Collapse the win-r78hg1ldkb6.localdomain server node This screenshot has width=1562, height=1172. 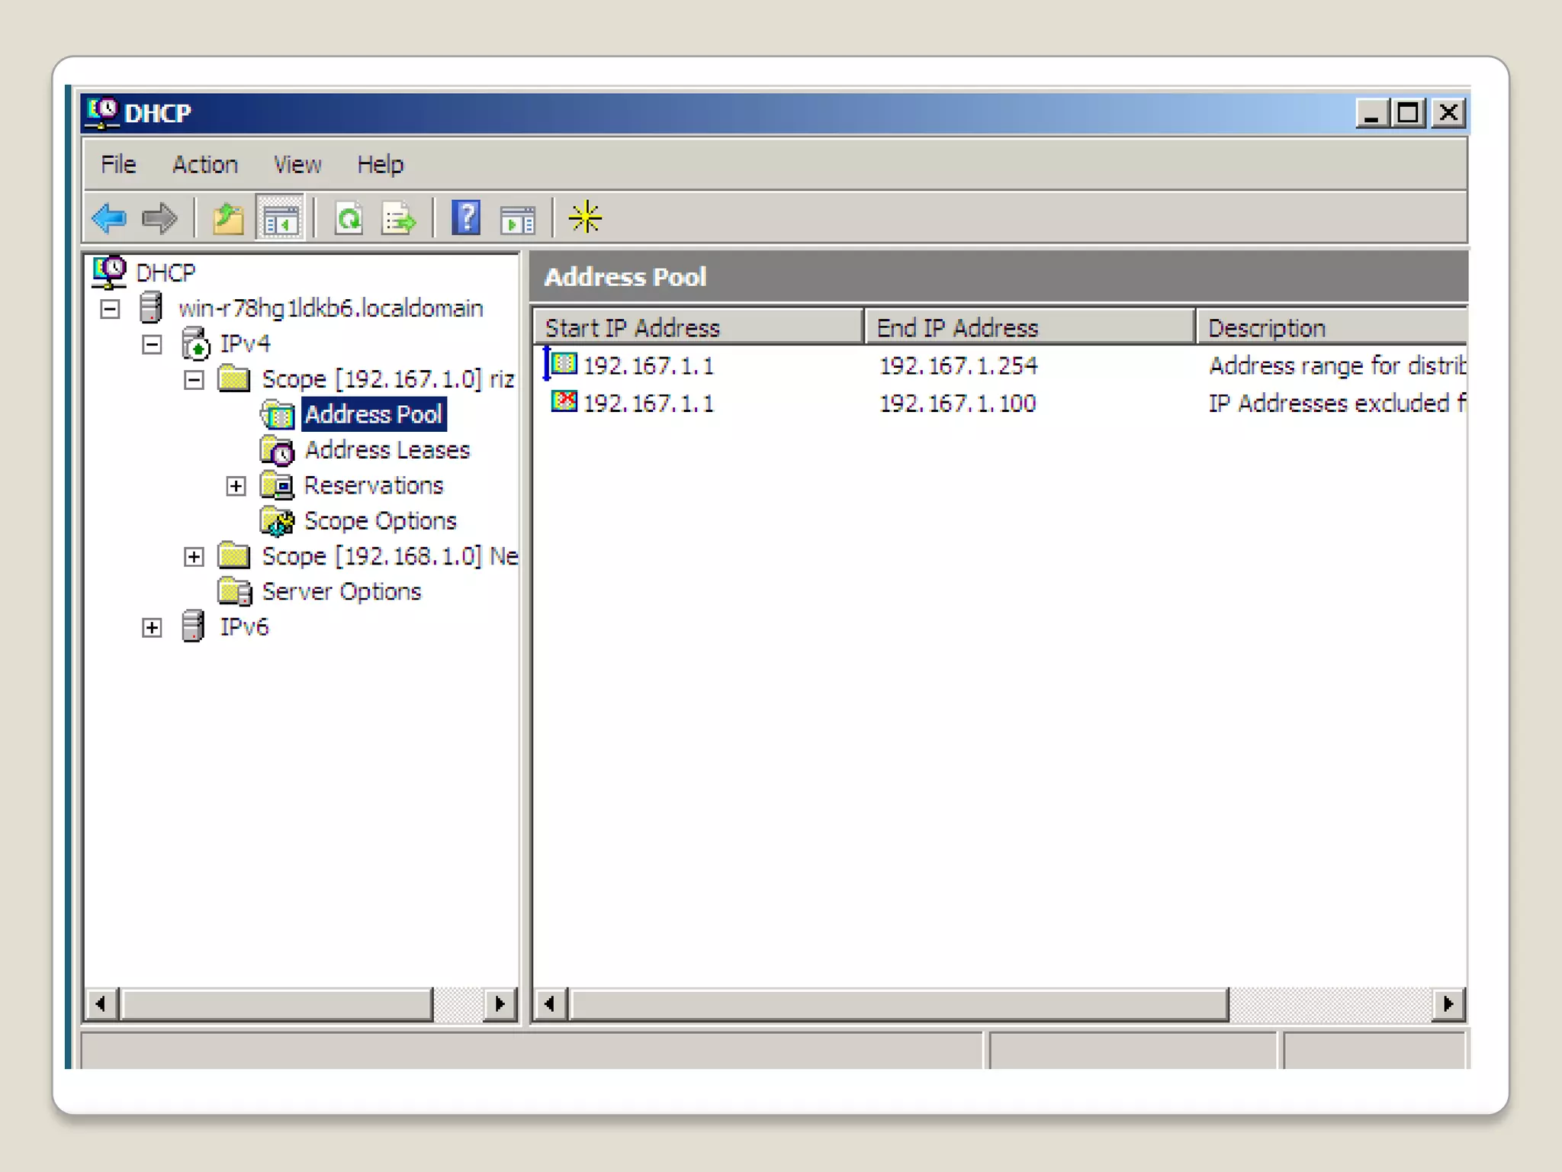(x=111, y=309)
